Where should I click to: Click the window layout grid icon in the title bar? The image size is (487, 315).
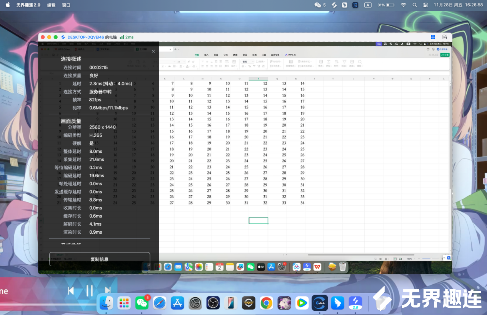click(433, 37)
